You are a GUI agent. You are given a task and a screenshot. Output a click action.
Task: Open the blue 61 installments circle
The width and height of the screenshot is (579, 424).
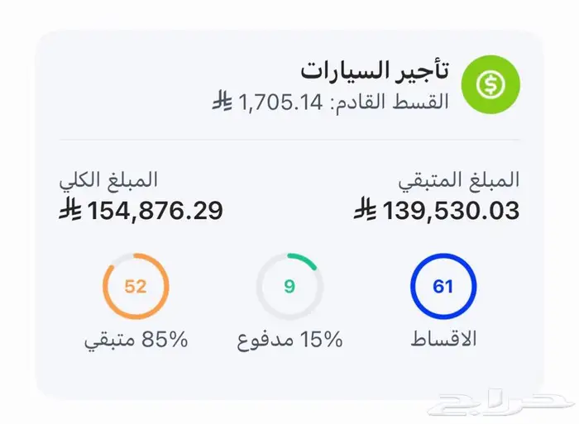click(443, 287)
